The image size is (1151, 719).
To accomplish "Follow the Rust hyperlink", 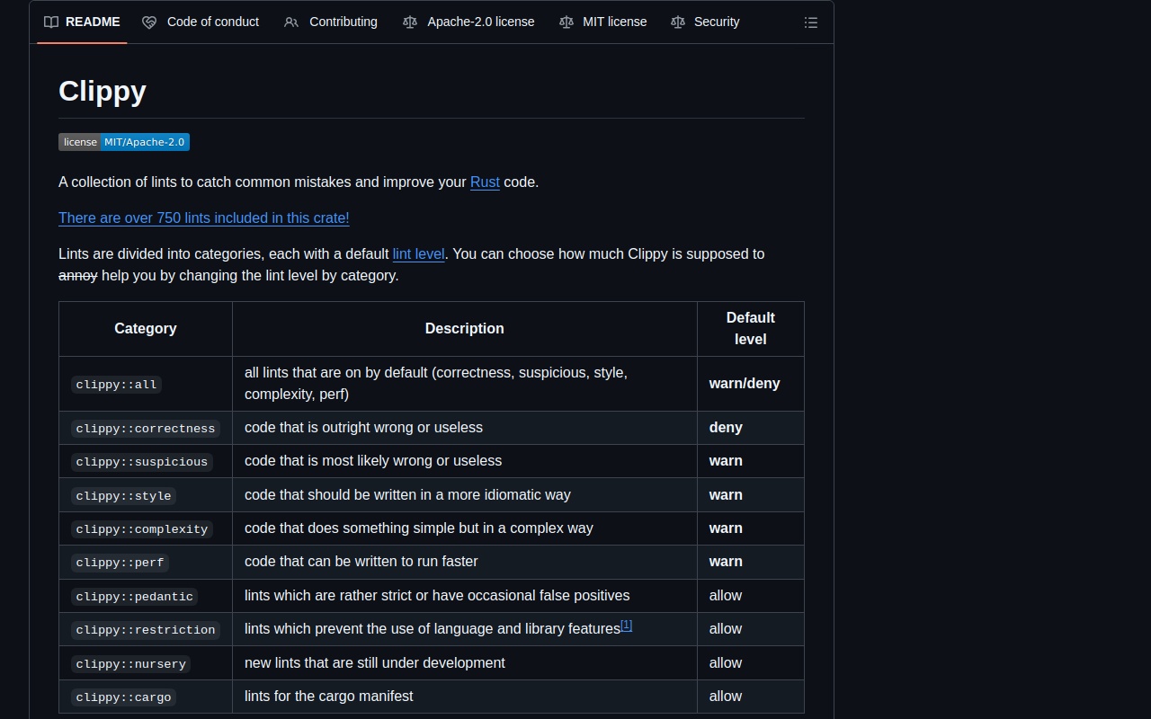I will pyautogui.click(x=485, y=182).
